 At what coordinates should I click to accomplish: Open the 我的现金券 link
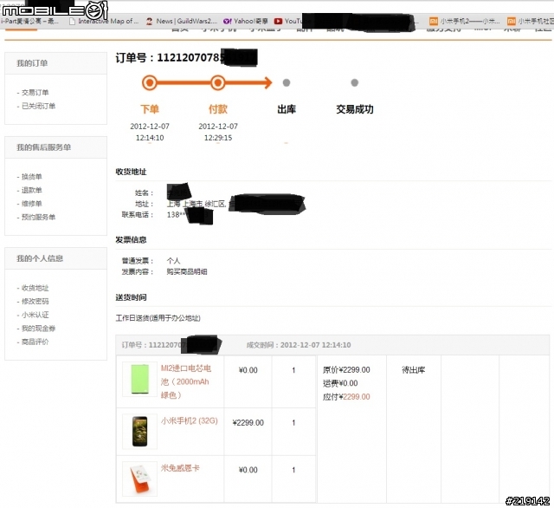click(x=38, y=329)
